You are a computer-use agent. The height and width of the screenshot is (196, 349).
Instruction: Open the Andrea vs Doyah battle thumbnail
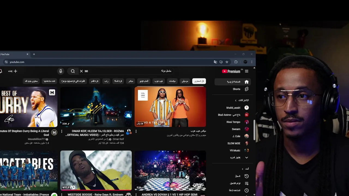point(170,171)
